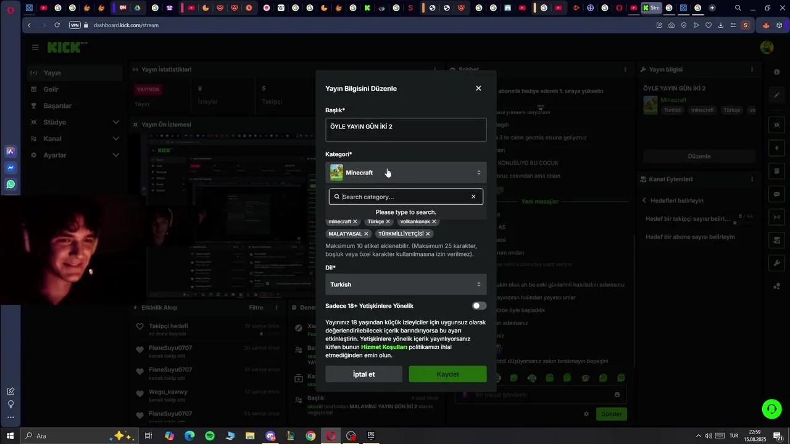Click the heart bookmarks icon in browser
This screenshot has width=790, height=444.
coord(709,25)
